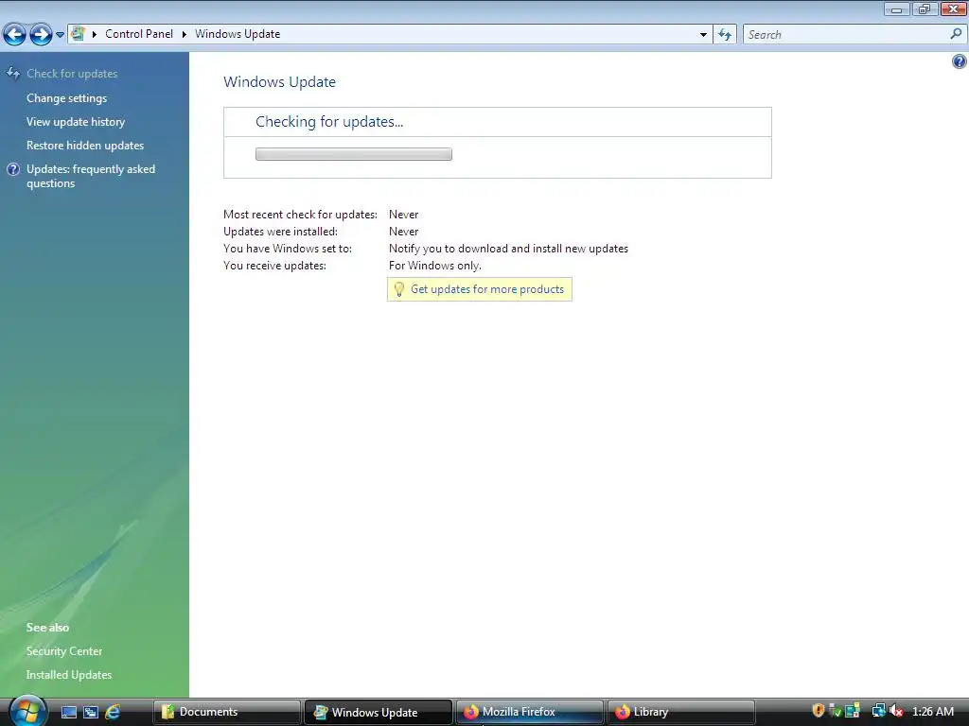
Task: Click Switch between windows quick launch icon
Action: [91, 712]
